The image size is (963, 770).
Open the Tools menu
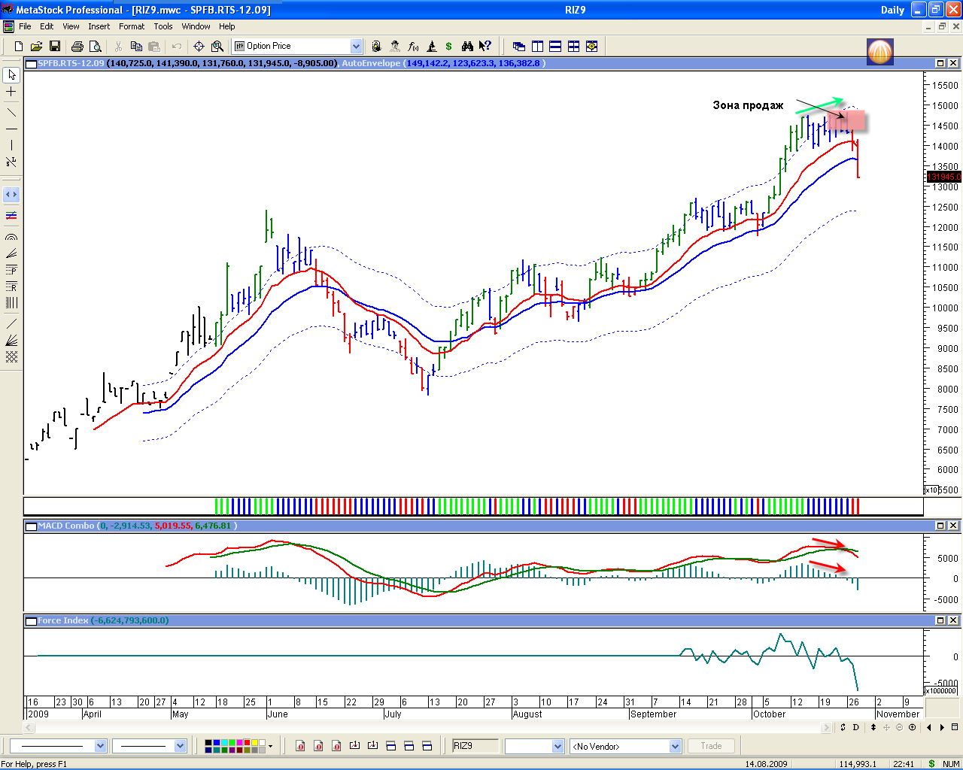[163, 26]
